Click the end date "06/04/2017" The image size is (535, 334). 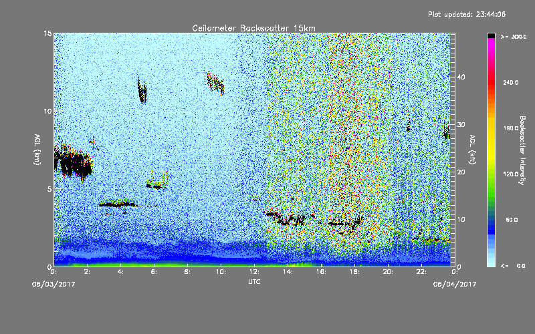tap(455, 284)
